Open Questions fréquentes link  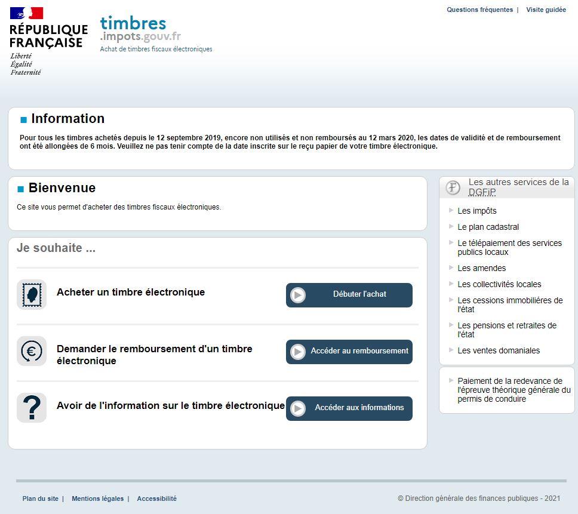click(x=479, y=10)
